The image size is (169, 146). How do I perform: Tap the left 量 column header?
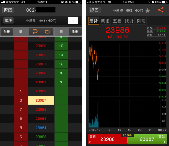tap(21, 32)
